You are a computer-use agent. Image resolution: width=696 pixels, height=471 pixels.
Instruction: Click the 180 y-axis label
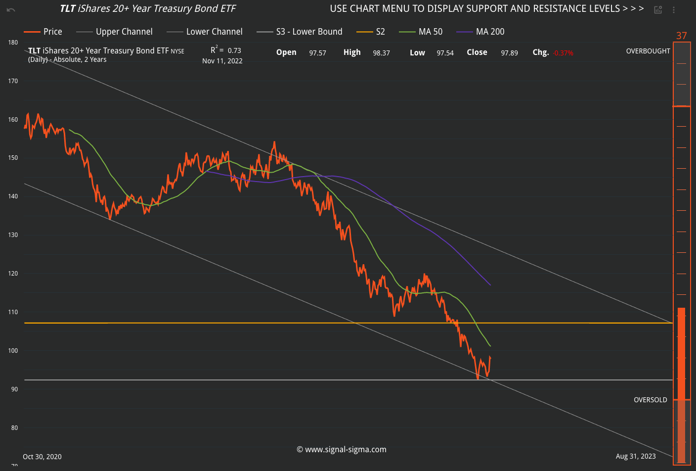[x=13, y=43]
